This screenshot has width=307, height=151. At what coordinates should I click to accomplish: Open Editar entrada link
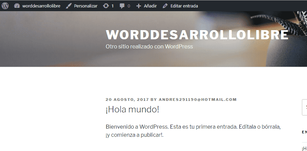point(184,6)
